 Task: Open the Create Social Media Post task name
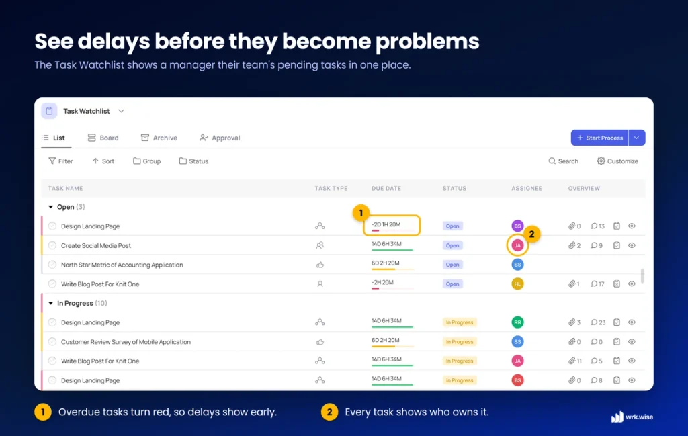96,245
